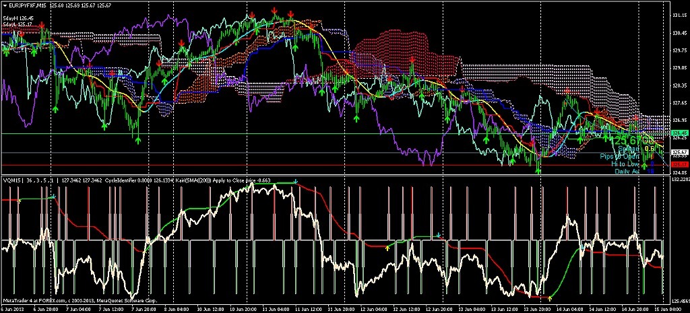Click the triangle beside EURJPYFXF,M15 chart title
This screenshot has width=690, height=313.
5,5
